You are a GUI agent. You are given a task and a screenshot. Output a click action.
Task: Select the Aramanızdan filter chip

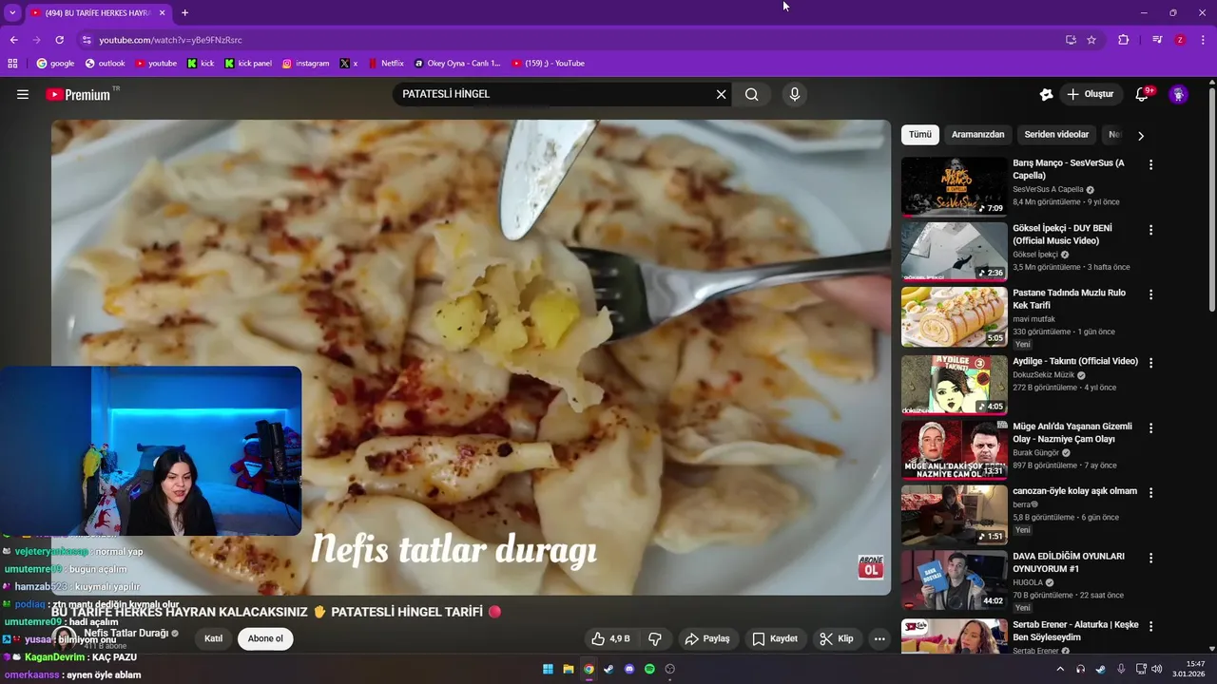coord(978,135)
